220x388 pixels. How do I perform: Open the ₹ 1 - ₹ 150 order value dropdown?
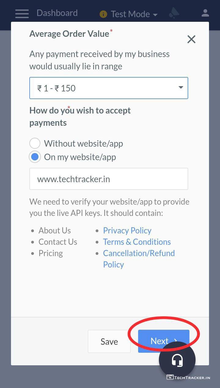tap(108, 88)
